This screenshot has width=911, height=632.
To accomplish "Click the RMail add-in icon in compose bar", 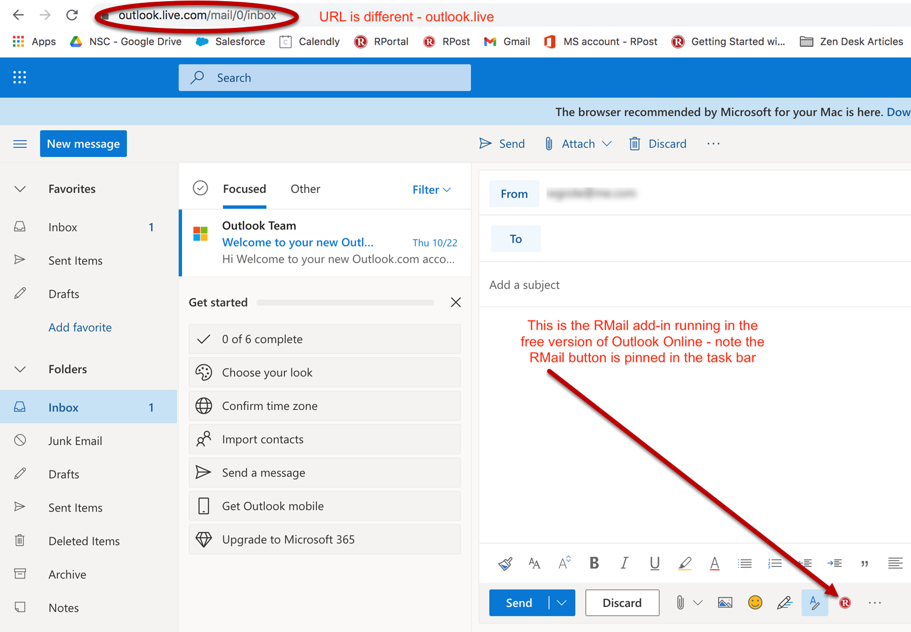I will click(x=845, y=603).
